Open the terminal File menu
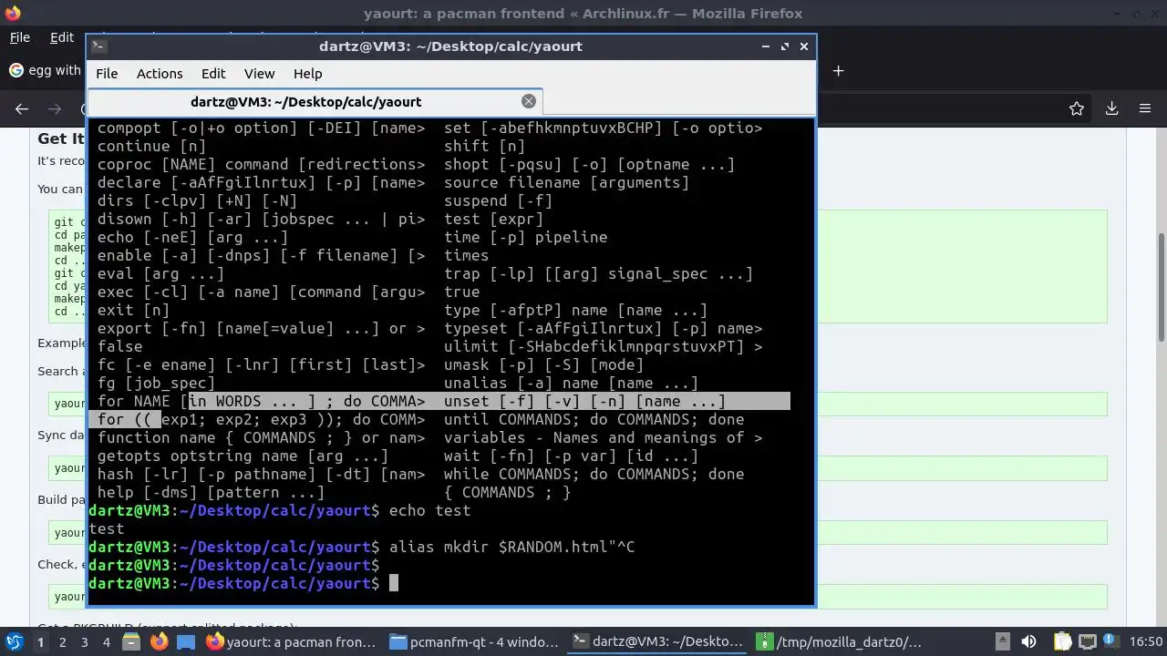This screenshot has width=1167, height=656. (107, 73)
